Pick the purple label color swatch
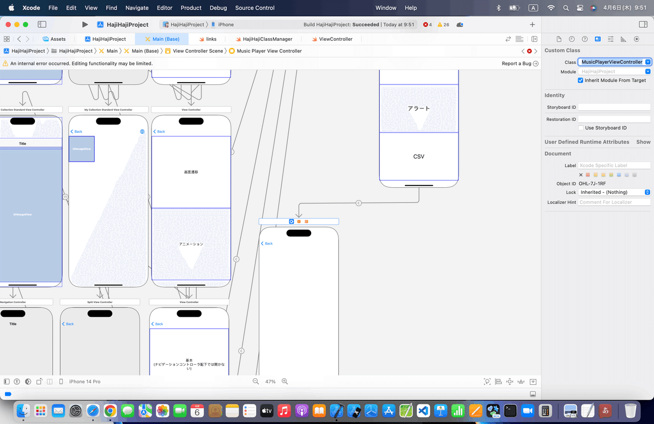The height and width of the screenshot is (424, 654). point(627,175)
